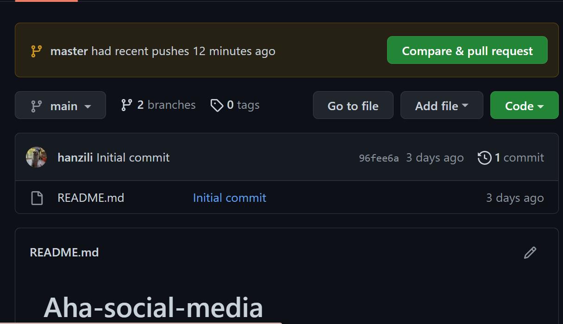Click the README.md filename in the file list
The image size is (563, 324).
(91, 198)
